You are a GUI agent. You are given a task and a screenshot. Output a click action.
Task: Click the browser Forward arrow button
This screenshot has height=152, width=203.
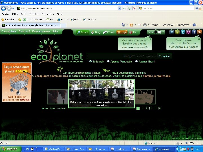(9, 8)
